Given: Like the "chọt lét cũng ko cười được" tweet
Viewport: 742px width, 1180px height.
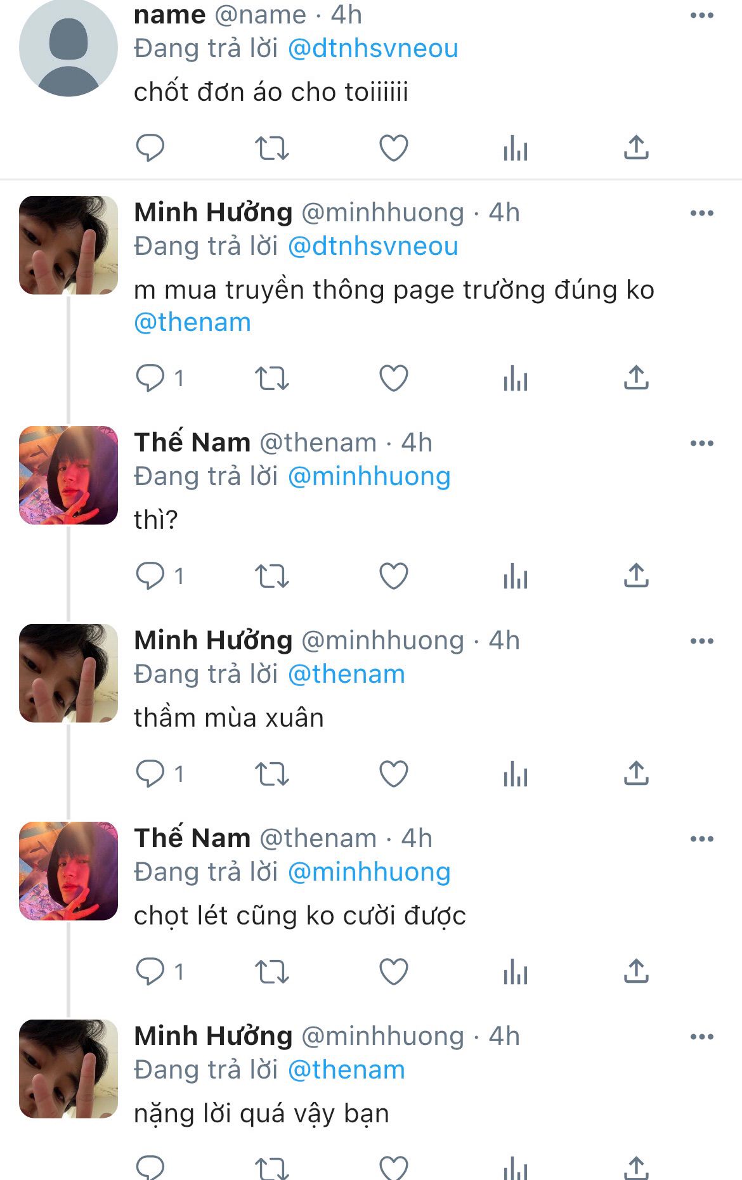Looking at the screenshot, I should [x=393, y=972].
